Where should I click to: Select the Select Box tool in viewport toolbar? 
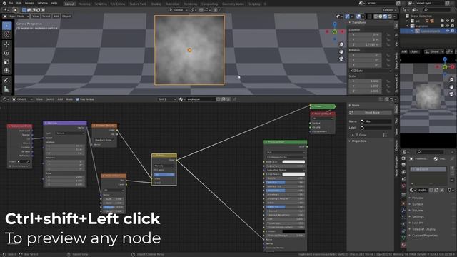pyautogui.click(x=6, y=26)
